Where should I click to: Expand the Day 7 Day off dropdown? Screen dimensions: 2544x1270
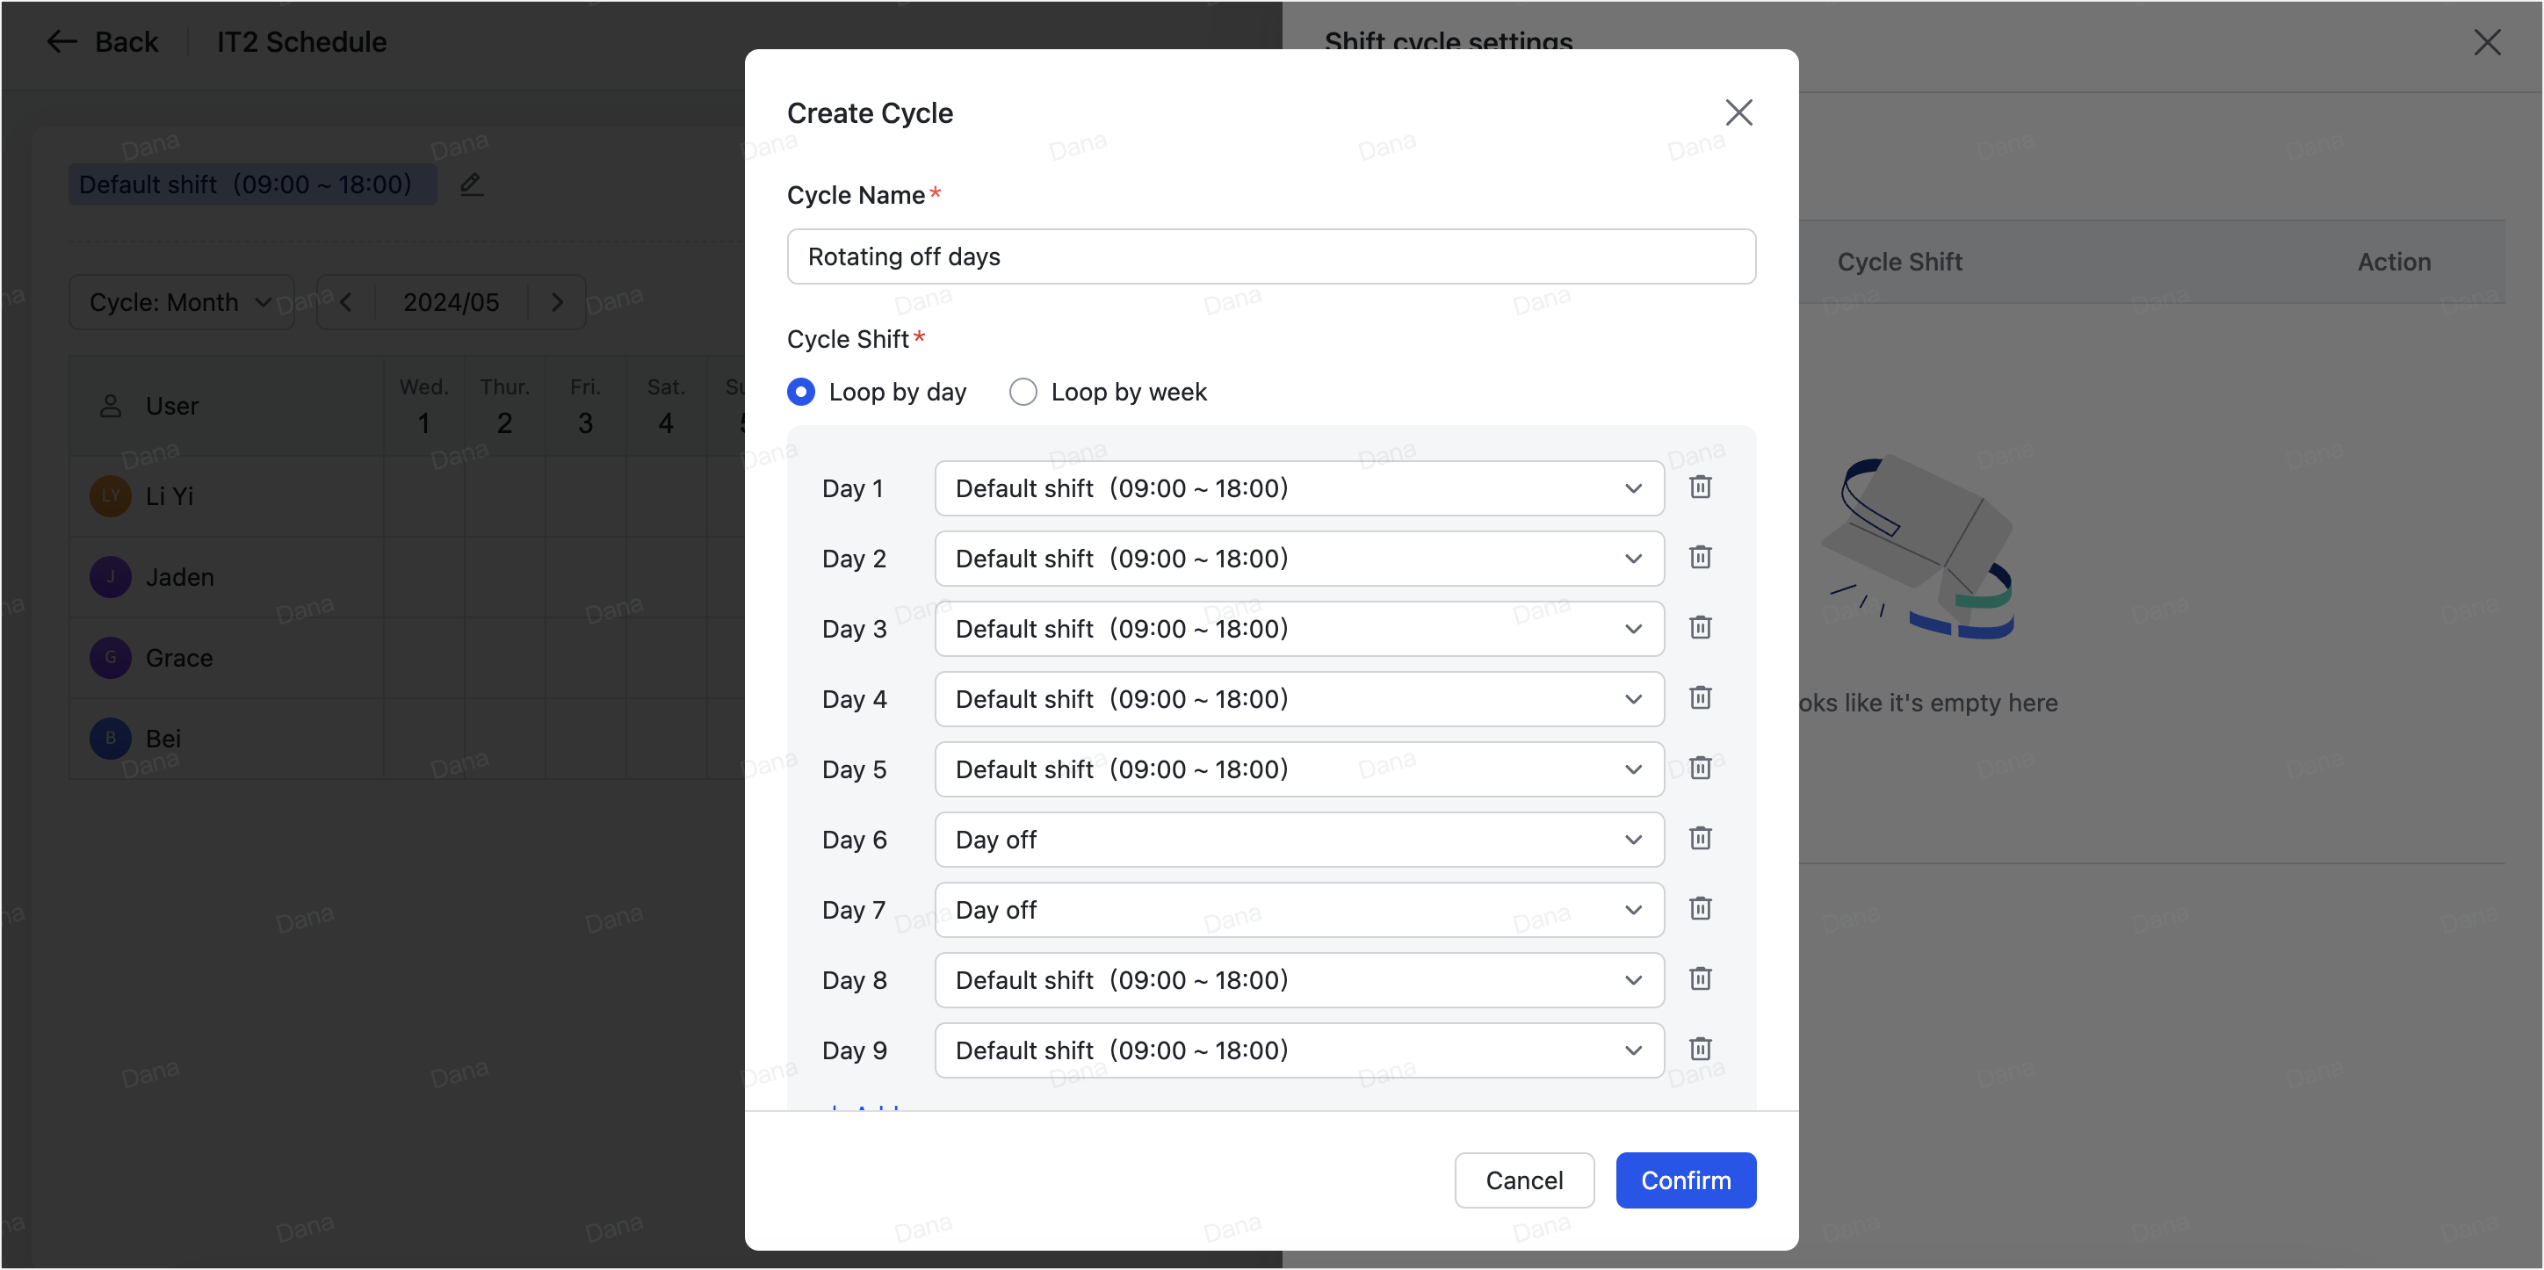coord(1297,910)
